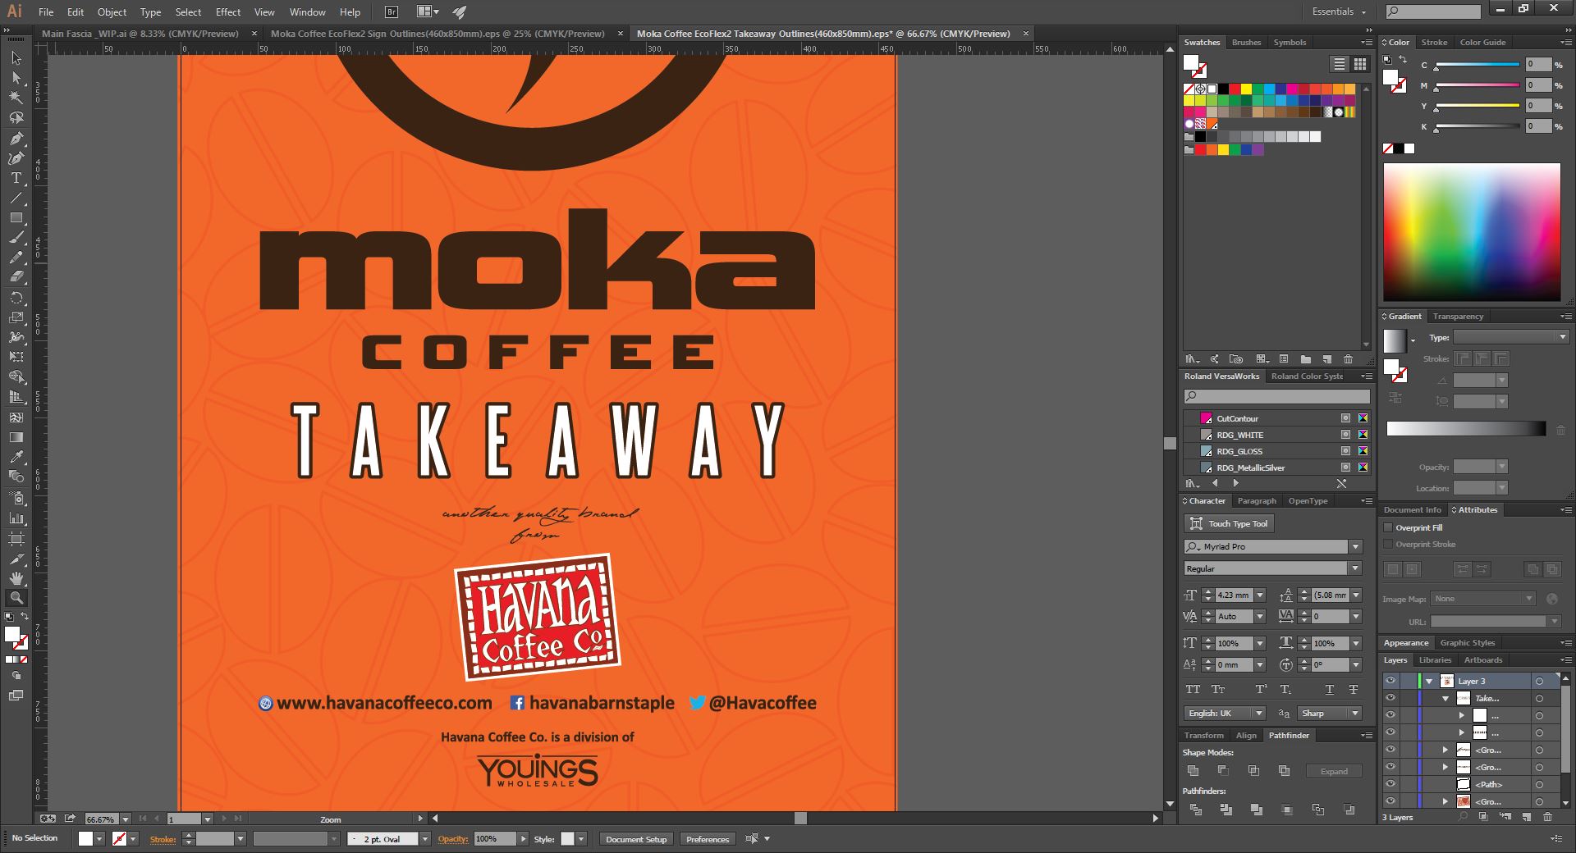Open the English: UK language dropdown
1576x853 pixels.
[x=1258, y=714]
